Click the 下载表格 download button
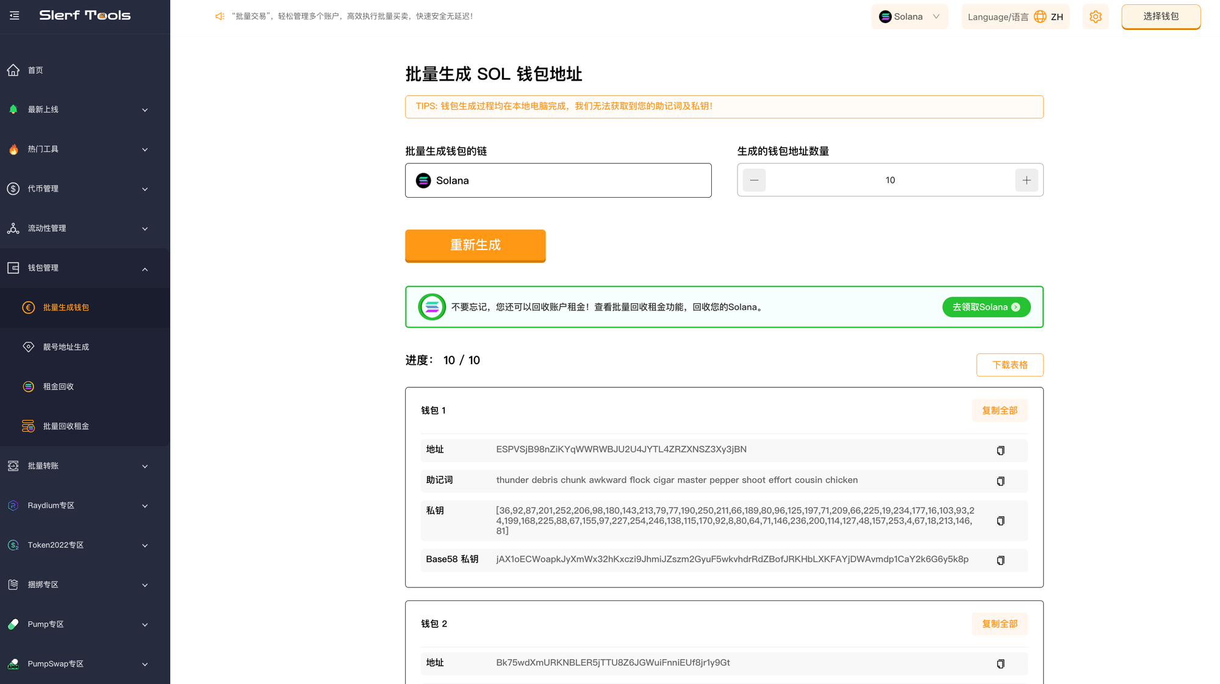The width and height of the screenshot is (1220, 684). pyautogui.click(x=1010, y=365)
